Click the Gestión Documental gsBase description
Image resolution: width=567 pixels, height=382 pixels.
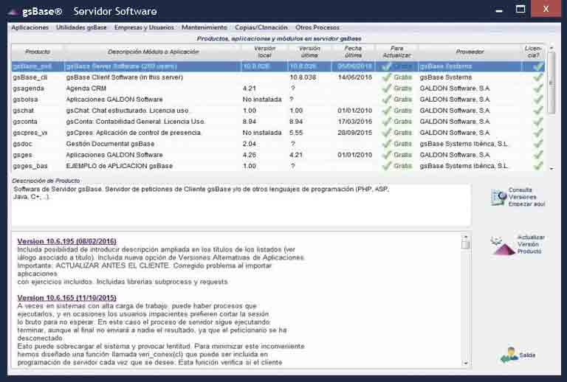[x=110, y=144]
